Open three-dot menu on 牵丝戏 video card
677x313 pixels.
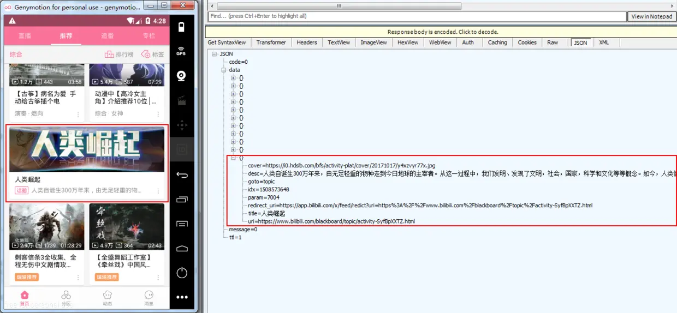pyautogui.click(x=158, y=278)
